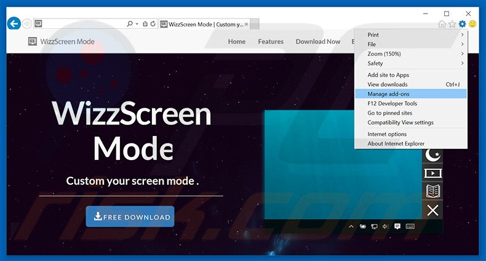Select the WizzScreen Mode browser tab
Screen dimensions: 486x261
pyautogui.click(x=205, y=24)
